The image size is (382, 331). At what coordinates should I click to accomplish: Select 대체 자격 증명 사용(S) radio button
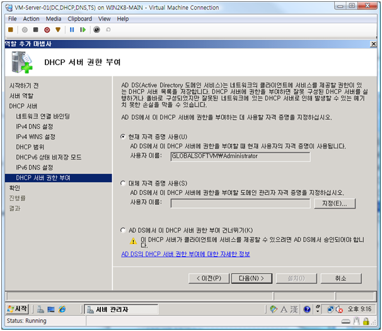pos(123,183)
